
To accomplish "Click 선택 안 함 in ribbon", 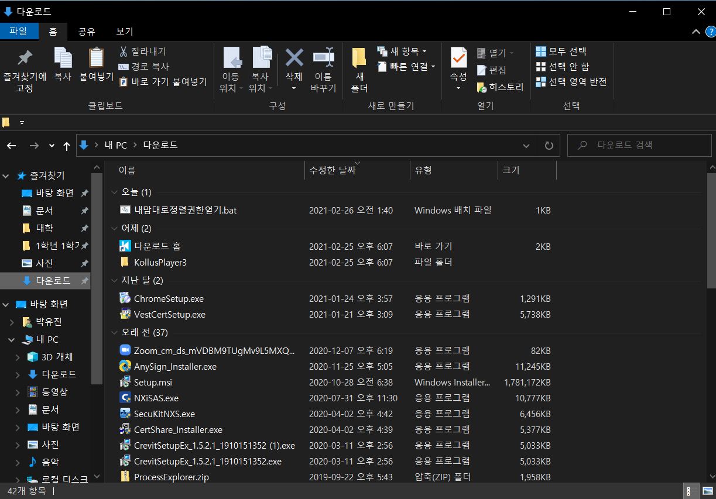I will pos(563,67).
